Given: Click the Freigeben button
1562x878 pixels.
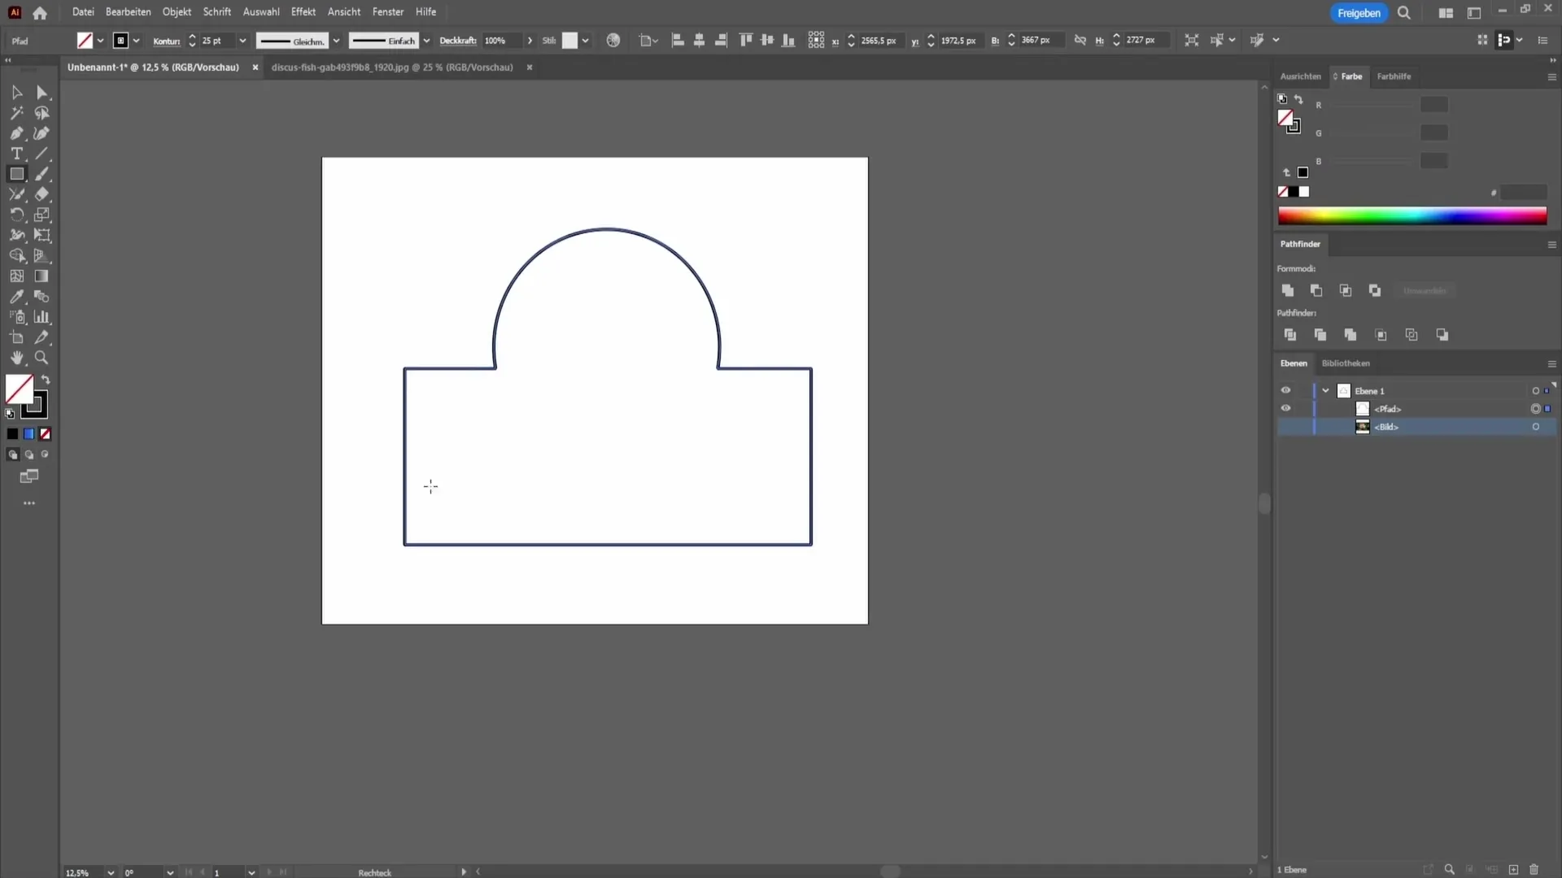Looking at the screenshot, I should pos(1359,13).
